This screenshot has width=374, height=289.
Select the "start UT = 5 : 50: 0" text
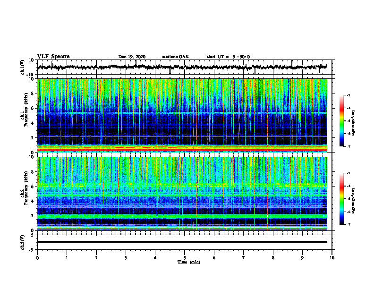[x=228, y=57]
